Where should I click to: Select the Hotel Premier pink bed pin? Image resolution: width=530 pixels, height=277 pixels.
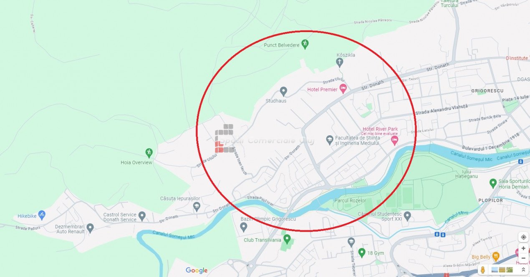click(x=343, y=89)
